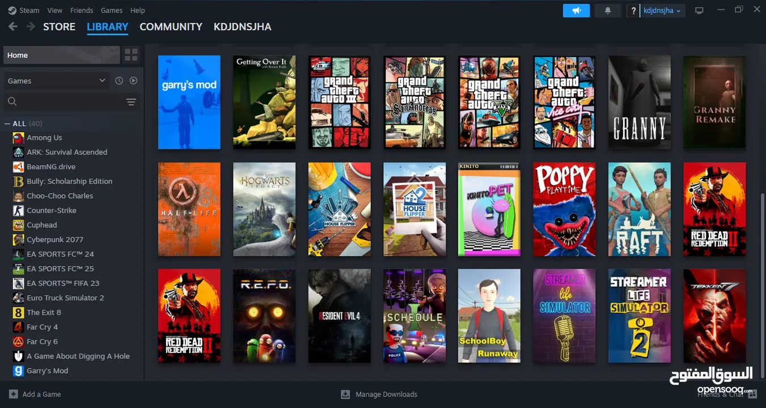Click the Far Cry 6 list icon
The height and width of the screenshot is (408, 766).
(18, 342)
